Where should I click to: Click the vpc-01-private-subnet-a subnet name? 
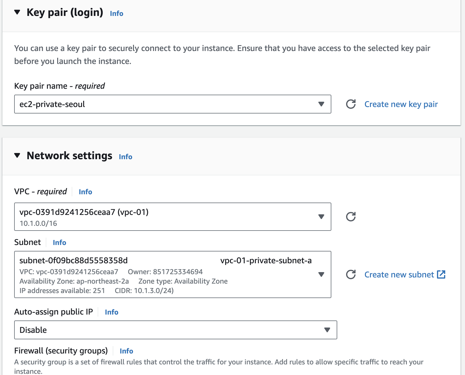[266, 261]
